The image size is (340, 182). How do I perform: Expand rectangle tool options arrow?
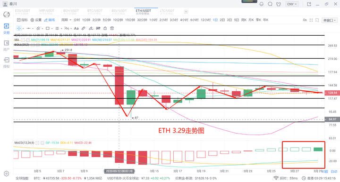click(52, 29)
